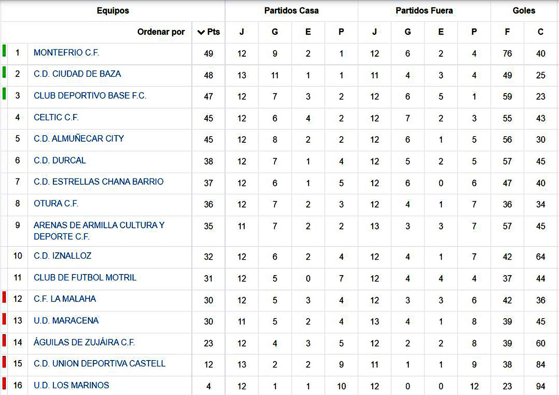Screen dimensions: 559x395
Task: Open OTURA C.F. team page
Action: [x=56, y=204]
